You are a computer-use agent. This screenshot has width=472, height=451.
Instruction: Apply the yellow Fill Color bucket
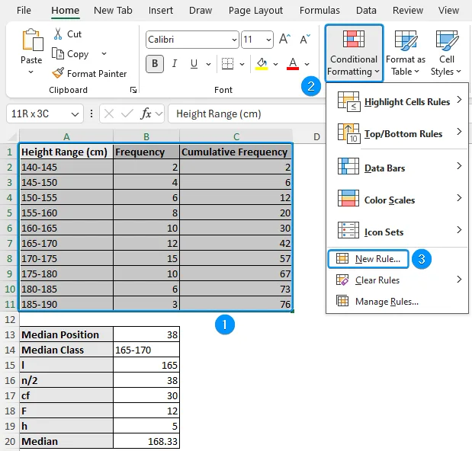(x=262, y=64)
